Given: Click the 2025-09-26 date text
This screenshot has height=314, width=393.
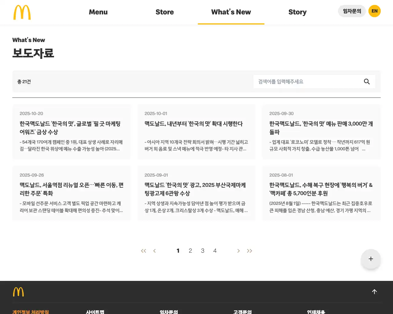Looking at the screenshot, I should click(x=32, y=175).
